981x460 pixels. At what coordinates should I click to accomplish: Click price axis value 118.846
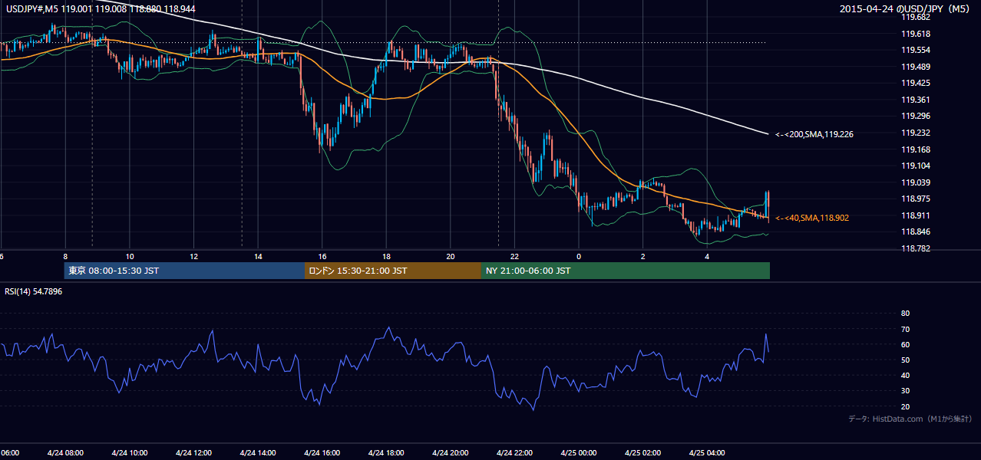(916, 232)
